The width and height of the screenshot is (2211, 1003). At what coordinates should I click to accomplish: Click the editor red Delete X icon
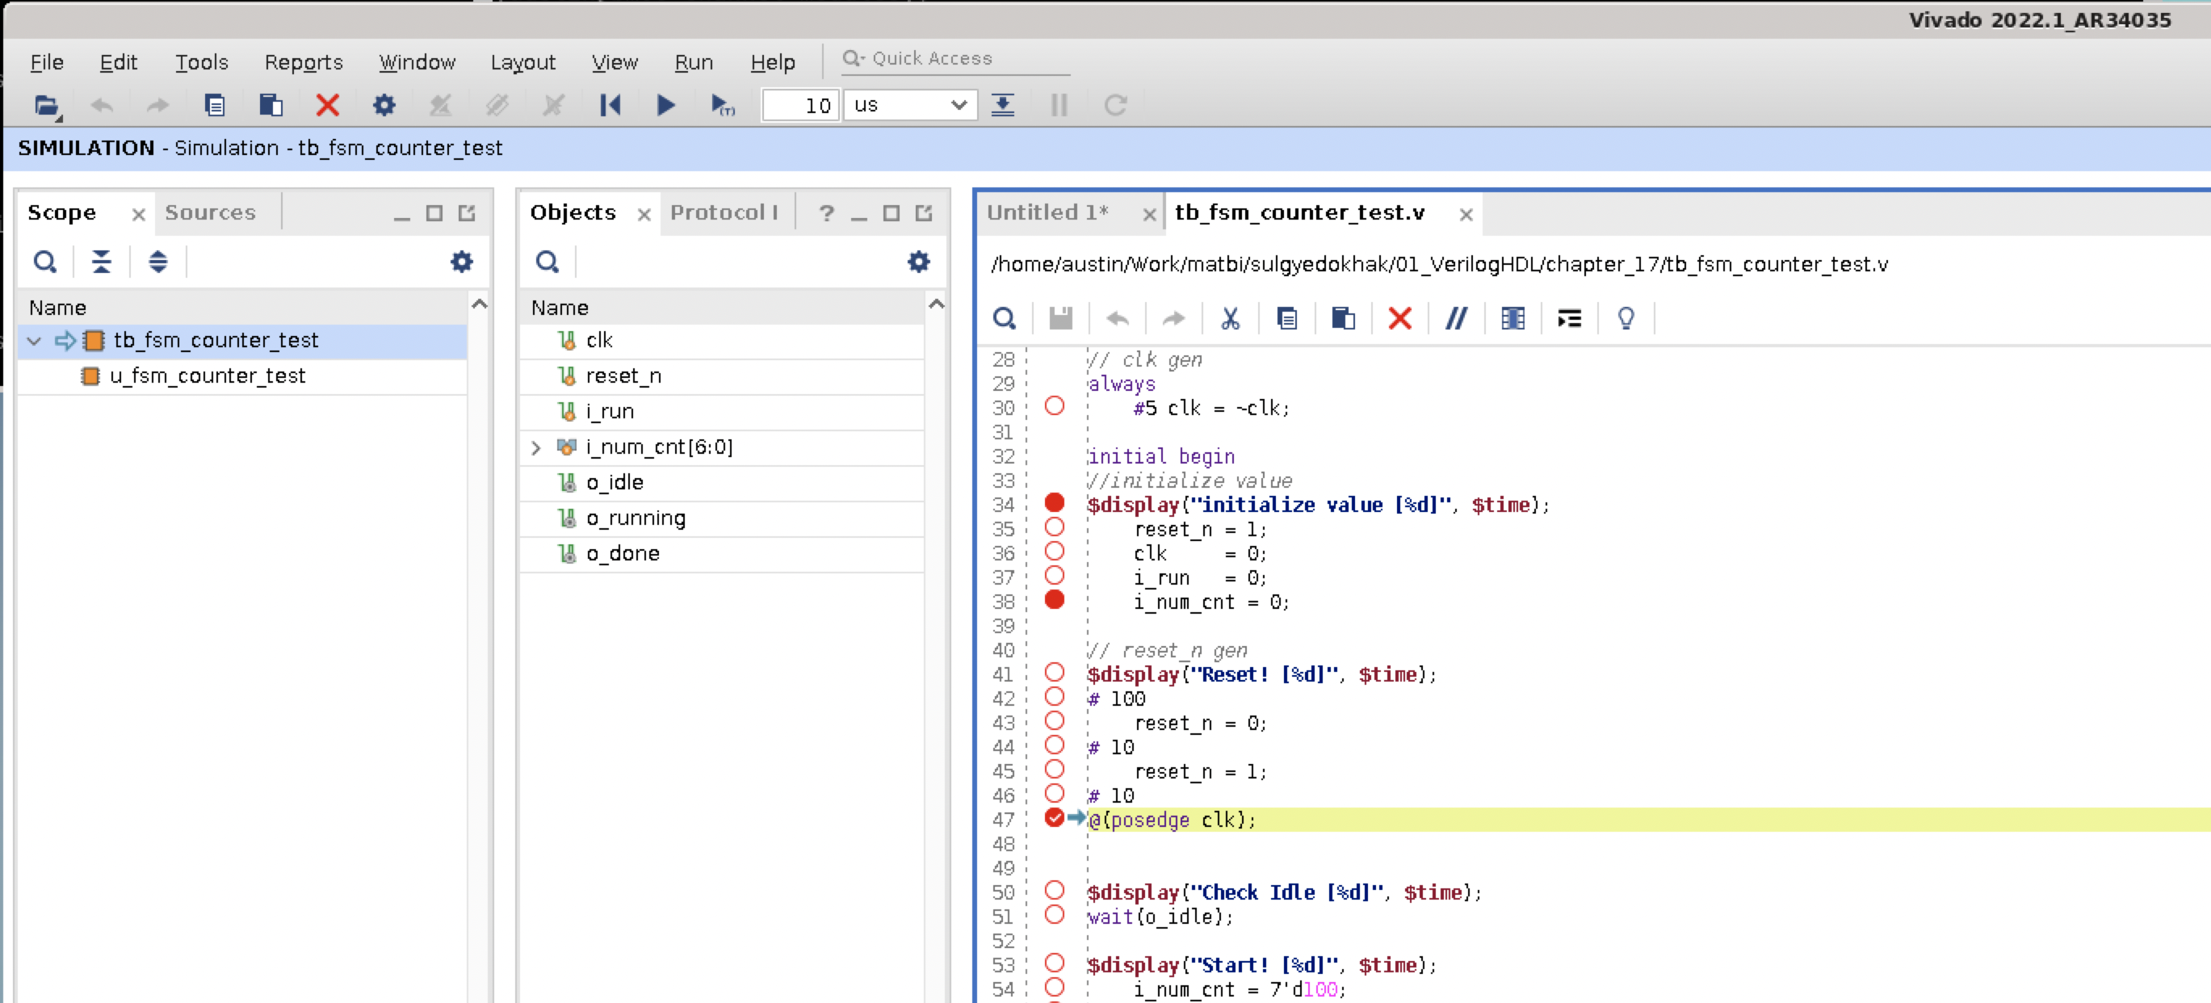tap(1400, 318)
